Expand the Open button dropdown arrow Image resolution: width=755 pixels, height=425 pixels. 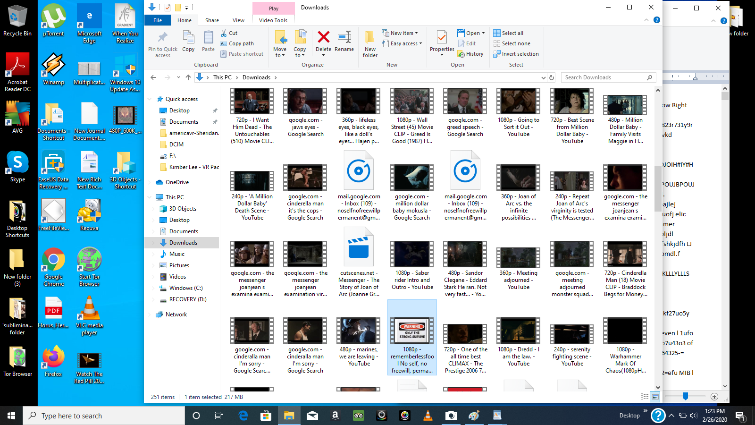pyautogui.click(x=483, y=33)
